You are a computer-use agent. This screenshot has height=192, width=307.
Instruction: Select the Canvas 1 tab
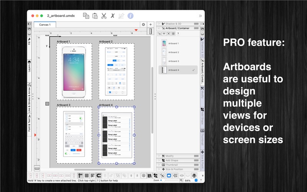[x=45, y=25]
